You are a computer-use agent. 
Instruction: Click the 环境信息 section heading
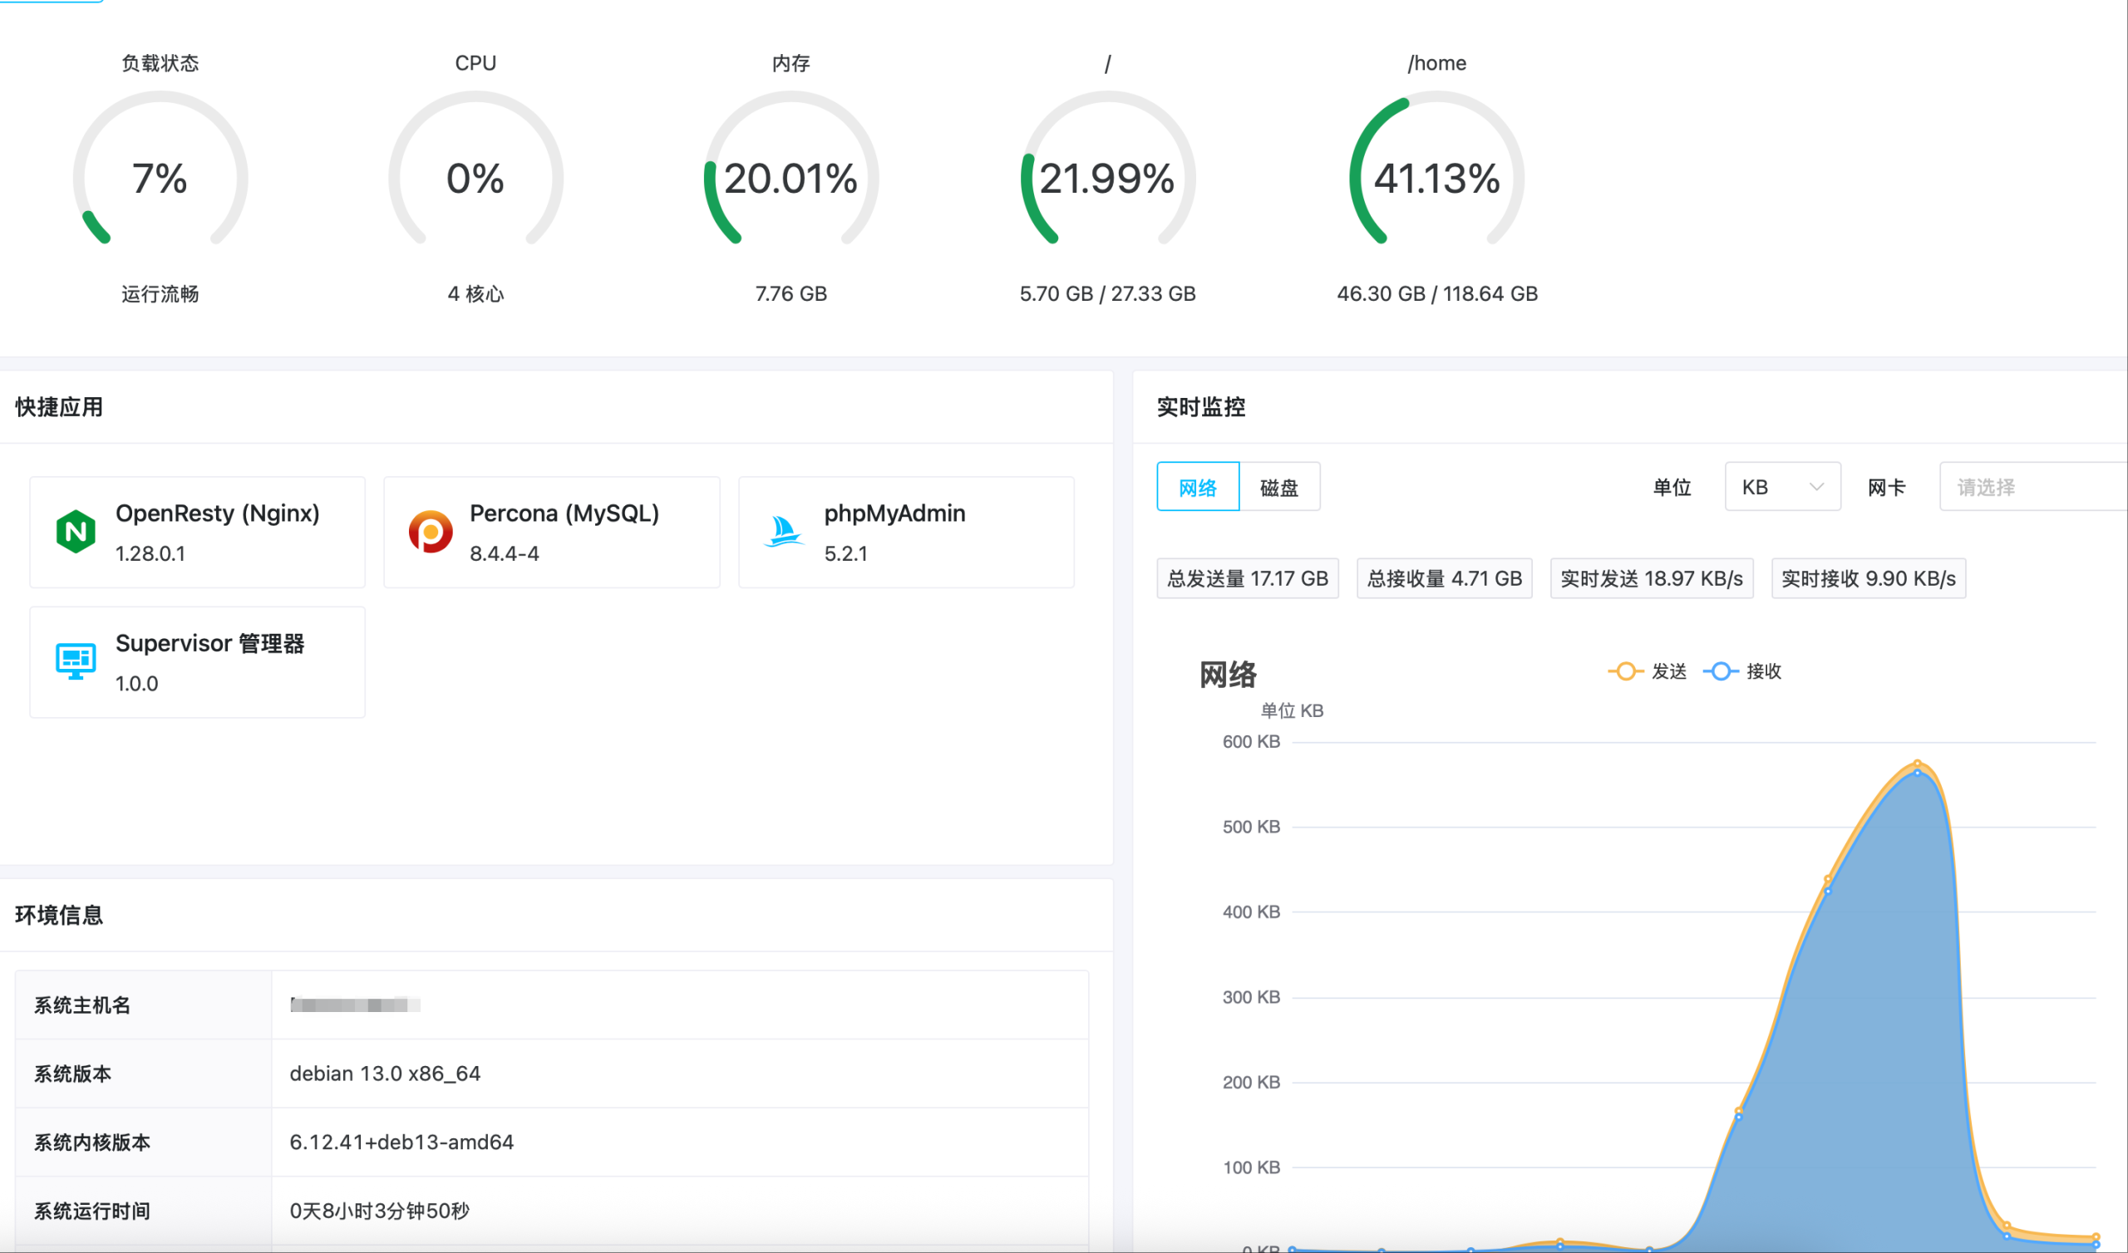pos(59,916)
